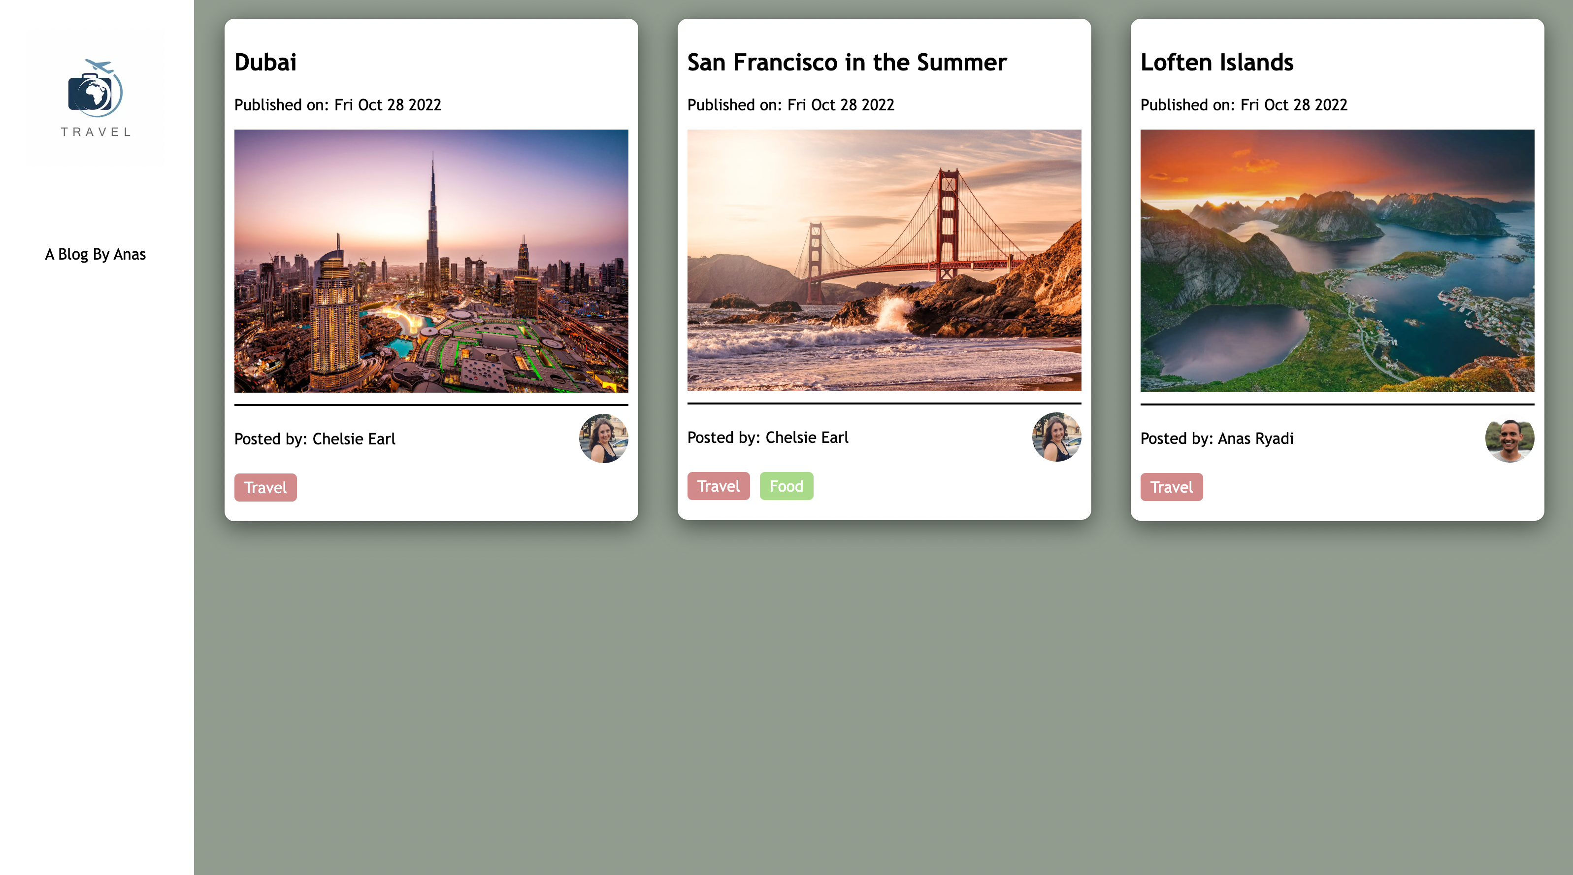Select the Travel tag on Loften Islands post
1573x875 pixels.
tap(1171, 487)
